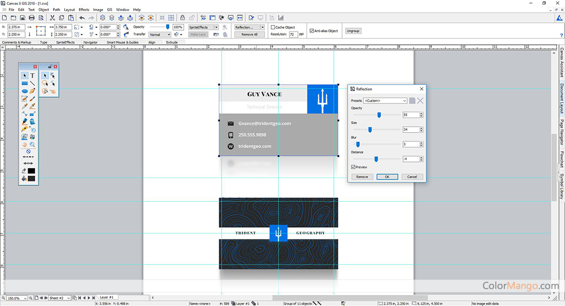This screenshot has width=565, height=306.
Task: Select the Rectangle tool in the toolbox
Action: tap(25, 83)
